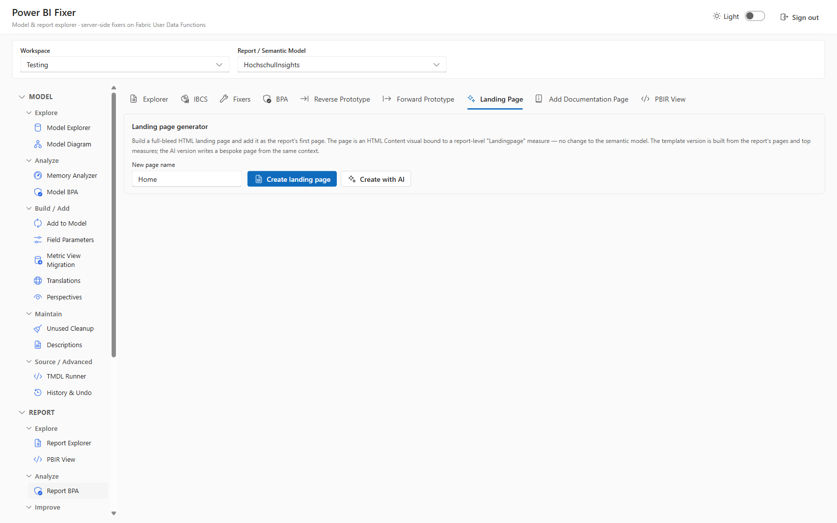Click the Model Diagram icon
Viewport: 837px width, 523px height.
(x=38, y=144)
